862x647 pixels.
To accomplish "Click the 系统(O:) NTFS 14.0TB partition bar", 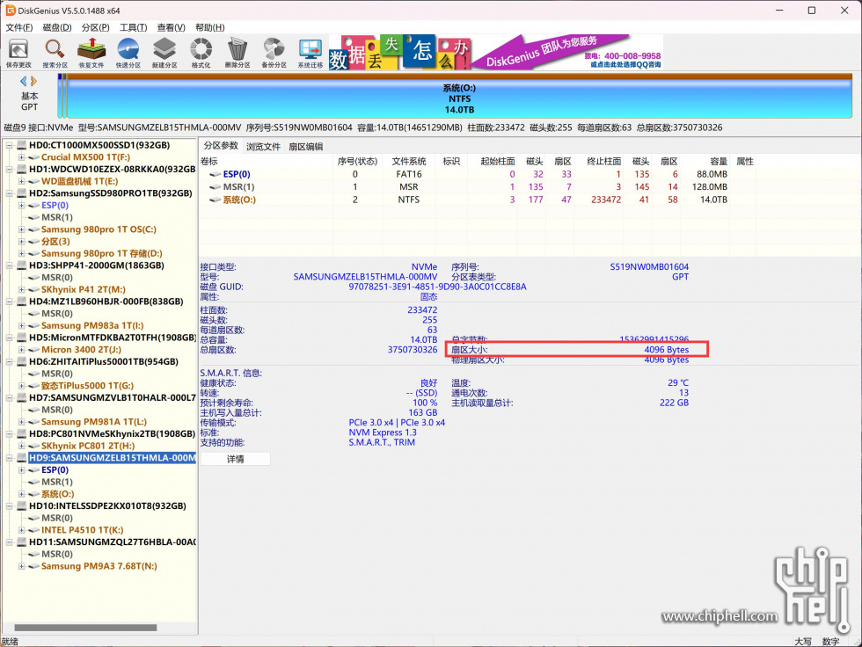I will pyautogui.click(x=459, y=98).
